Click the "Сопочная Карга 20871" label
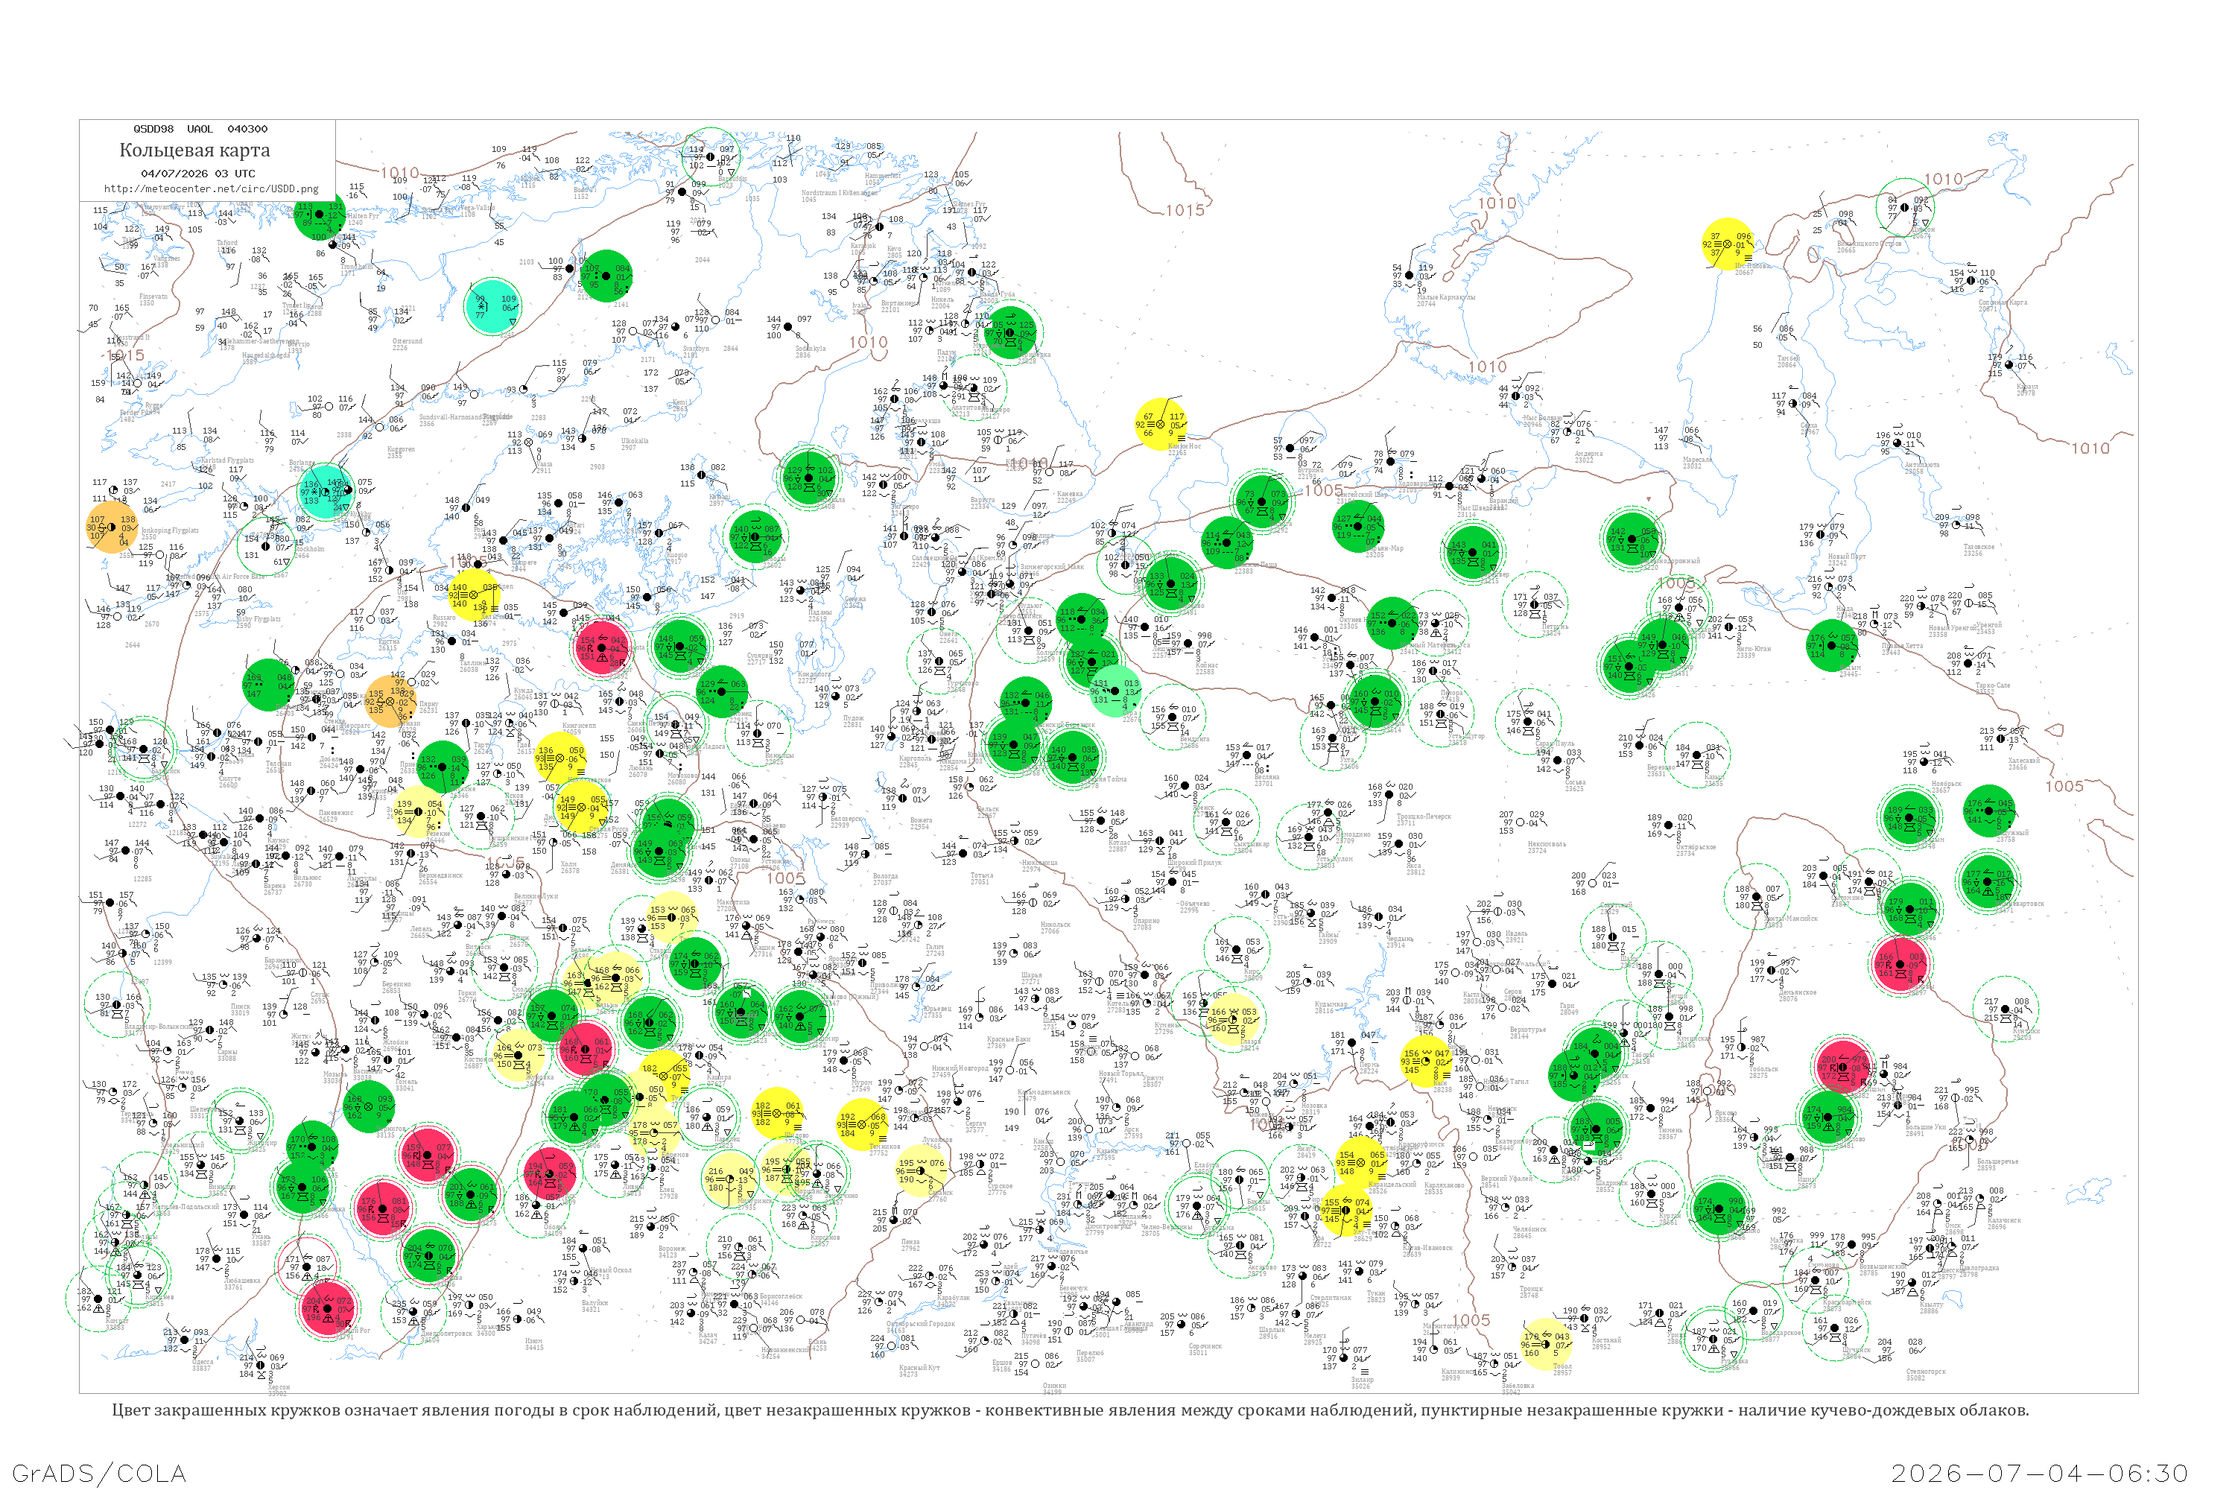 (2003, 305)
